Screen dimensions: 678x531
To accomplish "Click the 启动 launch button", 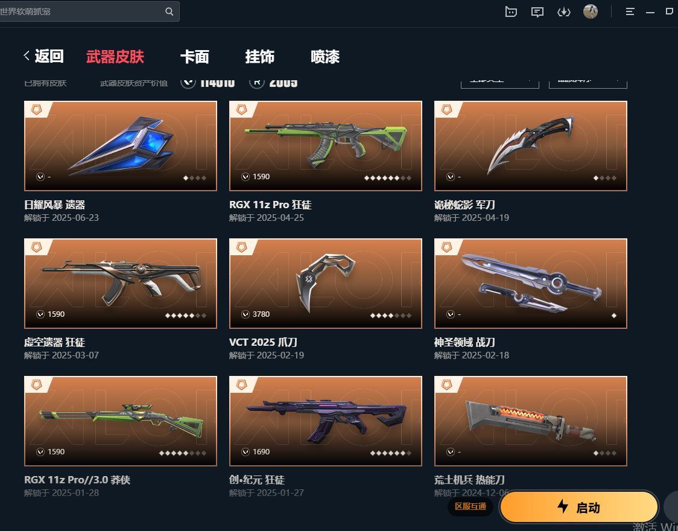I will (579, 507).
